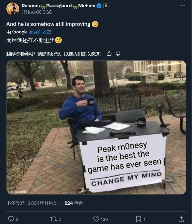Image resolution: width=192 pixels, height=224 pixels.
Task: Click the Google translation attribution logo
Action: coord(20,32)
